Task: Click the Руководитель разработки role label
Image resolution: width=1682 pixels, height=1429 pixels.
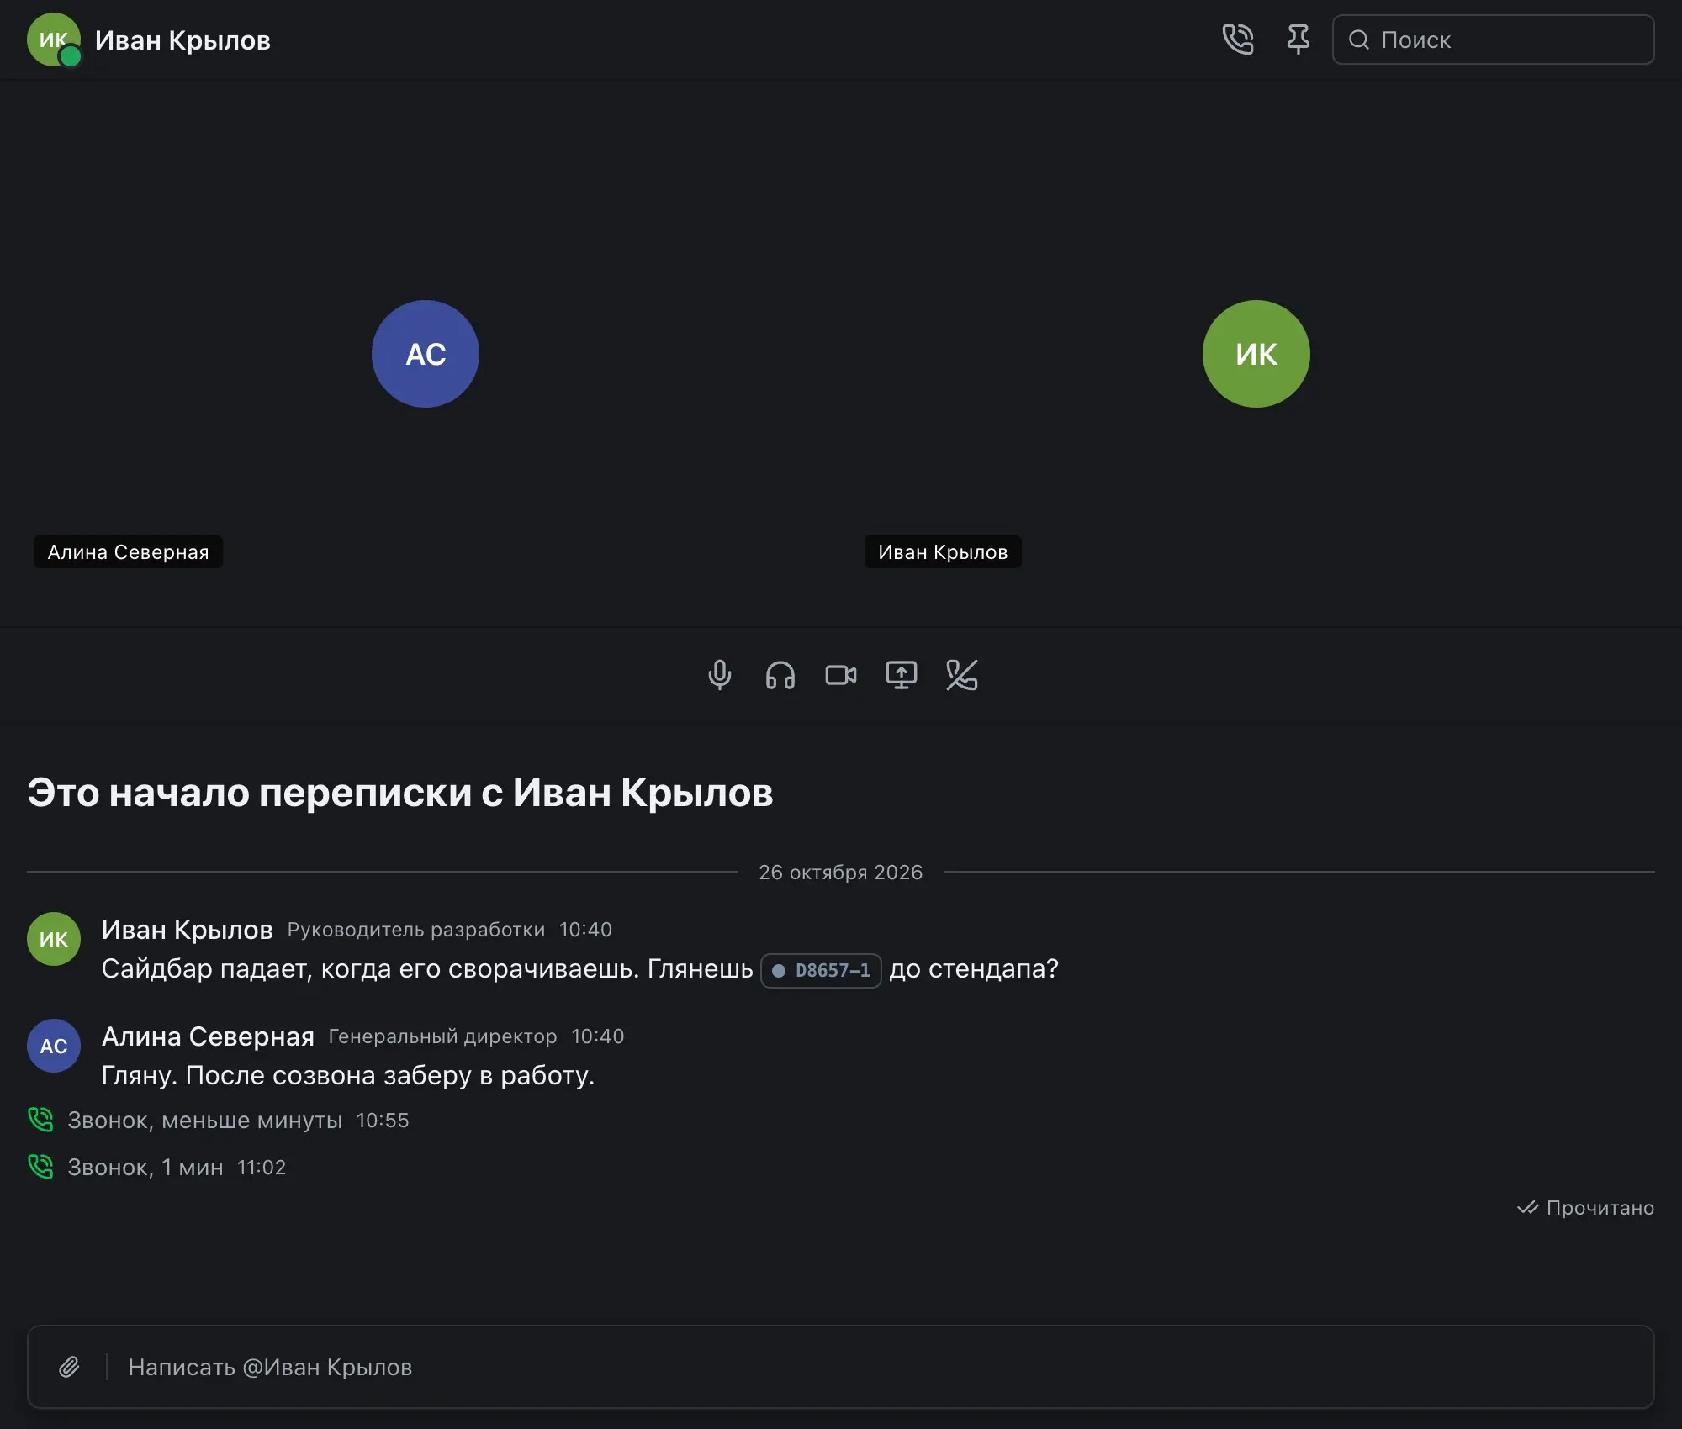Action: coord(416,930)
